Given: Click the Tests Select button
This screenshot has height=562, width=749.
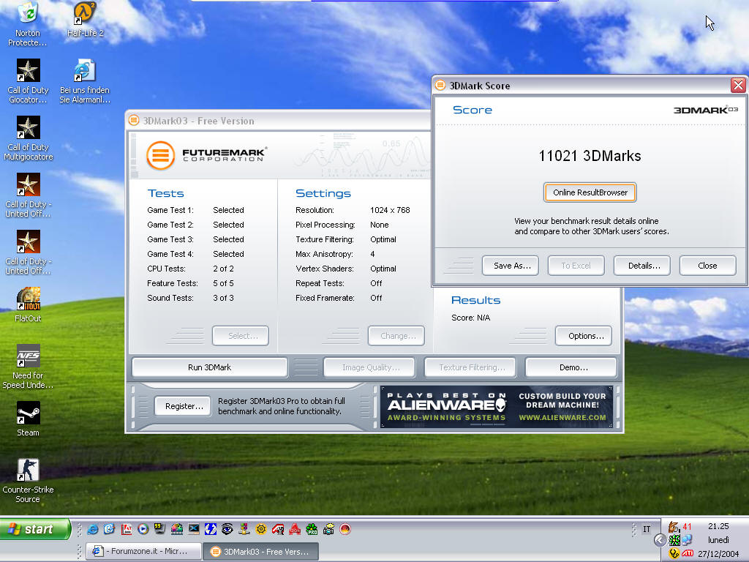Looking at the screenshot, I should 240,336.
